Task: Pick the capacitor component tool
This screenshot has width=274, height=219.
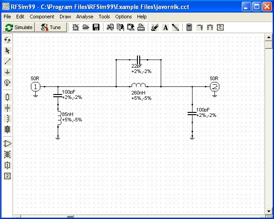Action: pyautogui.click(x=8, y=107)
